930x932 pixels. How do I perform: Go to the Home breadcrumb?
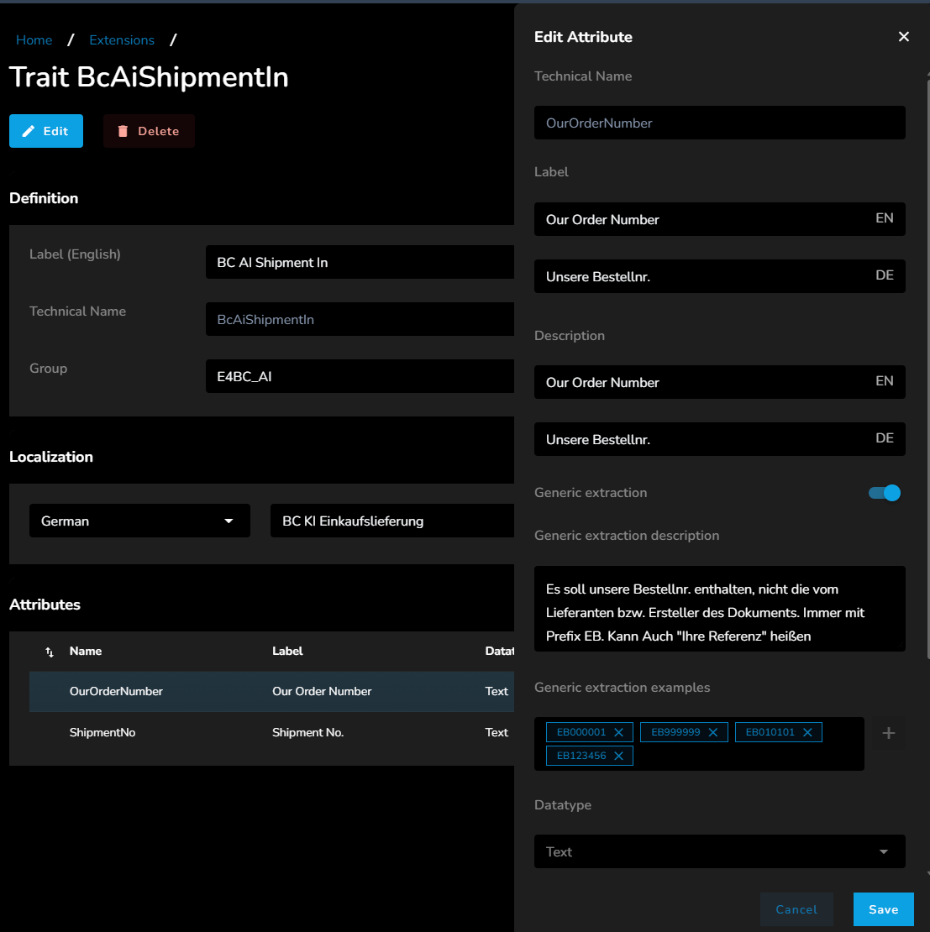34,40
